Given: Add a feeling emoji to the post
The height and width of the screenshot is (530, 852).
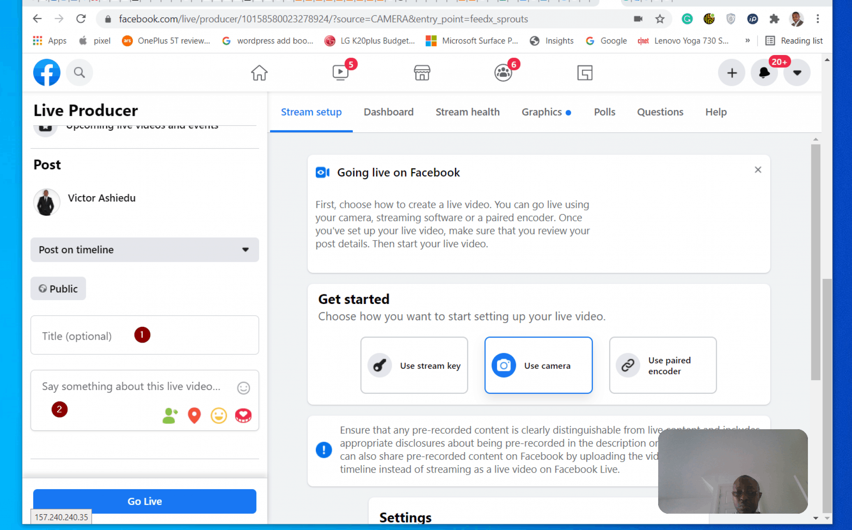Looking at the screenshot, I should (x=218, y=415).
